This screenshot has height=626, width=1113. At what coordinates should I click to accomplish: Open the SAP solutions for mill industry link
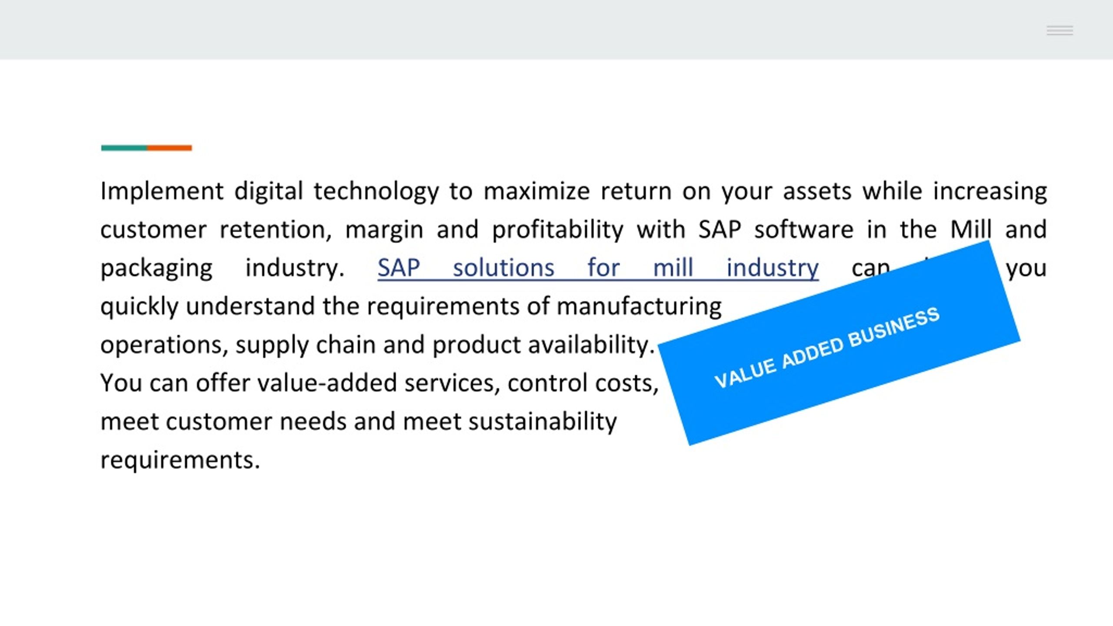[598, 268]
